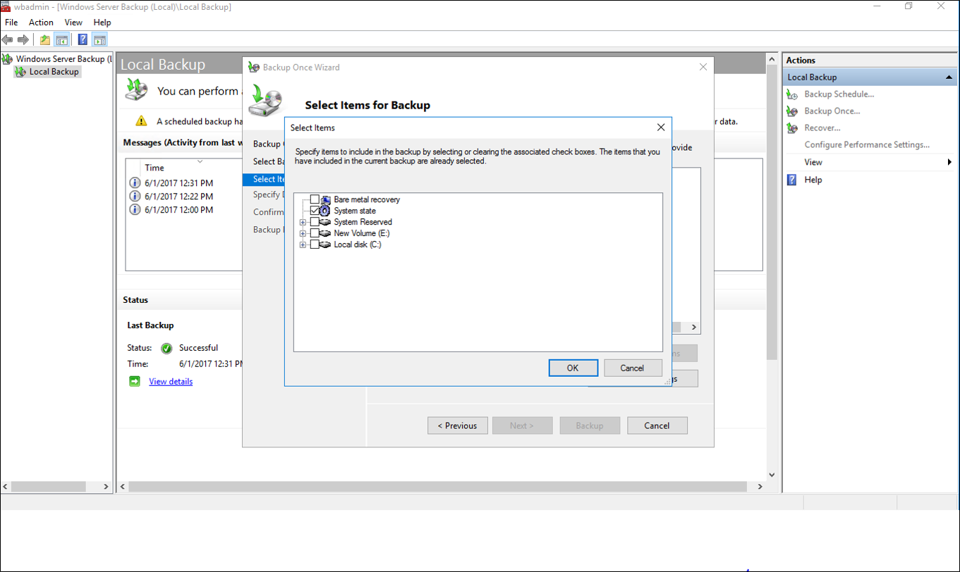Click the Backup Once icon in Actions pane
960x572 pixels.
[x=793, y=111]
